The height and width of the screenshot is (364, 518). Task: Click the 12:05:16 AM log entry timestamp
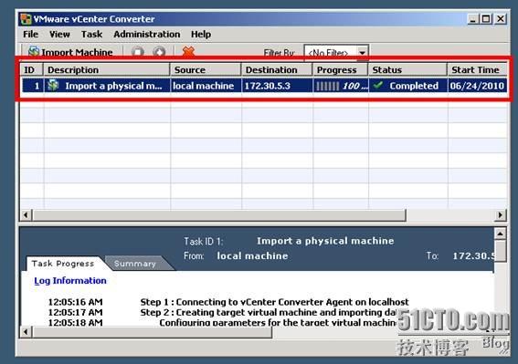click(x=75, y=302)
